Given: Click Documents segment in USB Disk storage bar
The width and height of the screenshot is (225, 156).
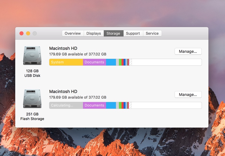Looking at the screenshot, I should pos(94,62).
